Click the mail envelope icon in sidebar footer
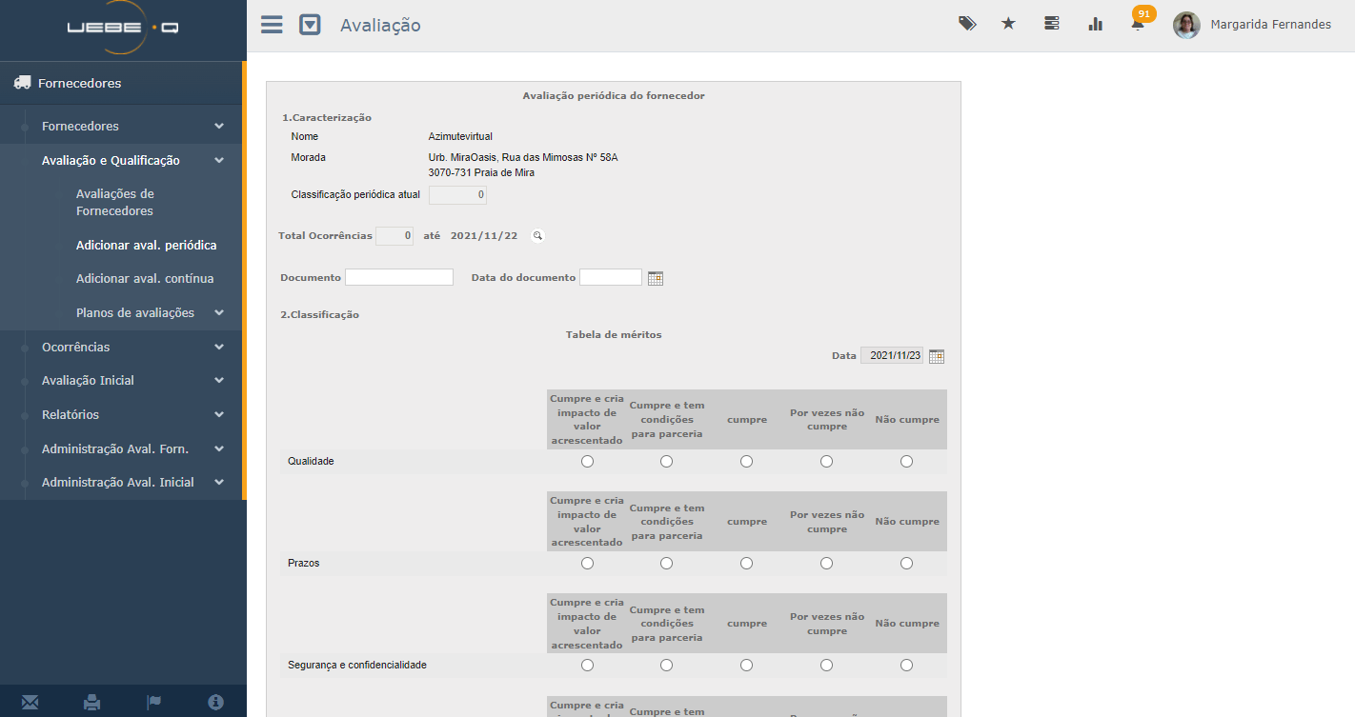This screenshot has width=1355, height=717. pos(30,703)
